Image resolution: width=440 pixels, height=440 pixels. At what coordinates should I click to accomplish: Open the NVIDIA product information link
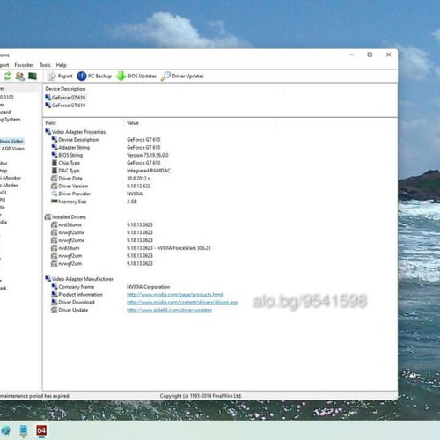[175, 295]
